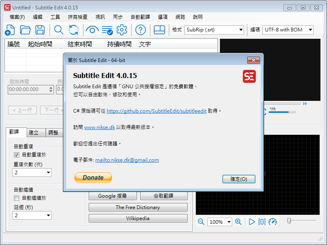Open the www.nikse.dk link
327x245 pixels.
pyautogui.click(x=99, y=127)
